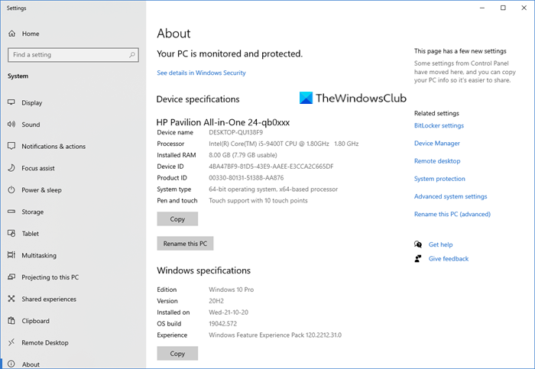This screenshot has width=535, height=369.
Task: Open BitLocker settings link
Action: 439,125
